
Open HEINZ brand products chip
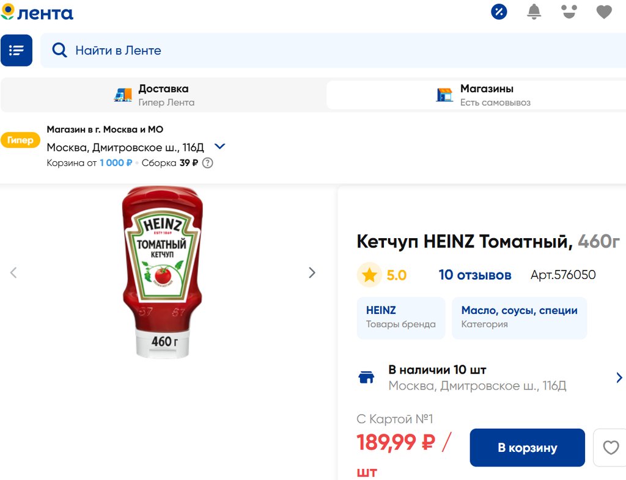(x=401, y=318)
